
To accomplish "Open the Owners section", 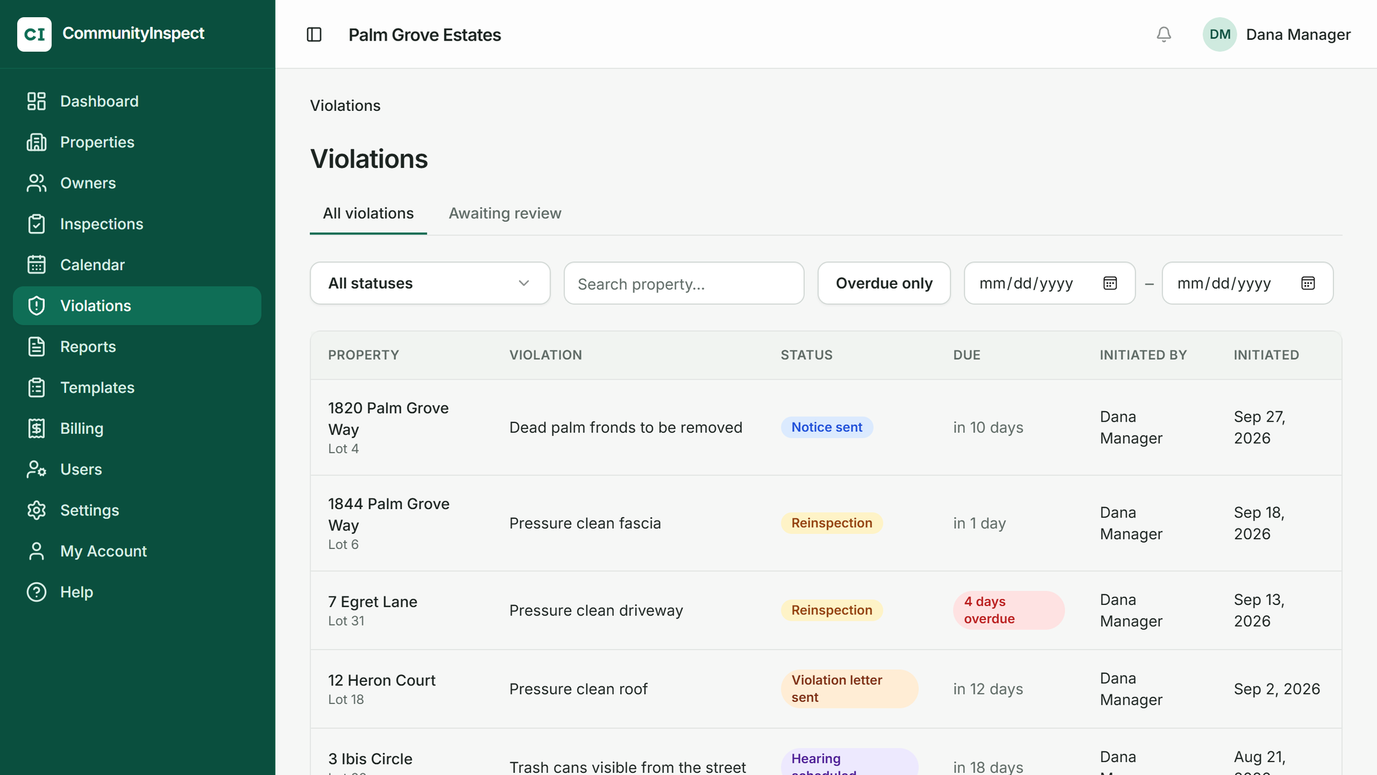I will (137, 183).
